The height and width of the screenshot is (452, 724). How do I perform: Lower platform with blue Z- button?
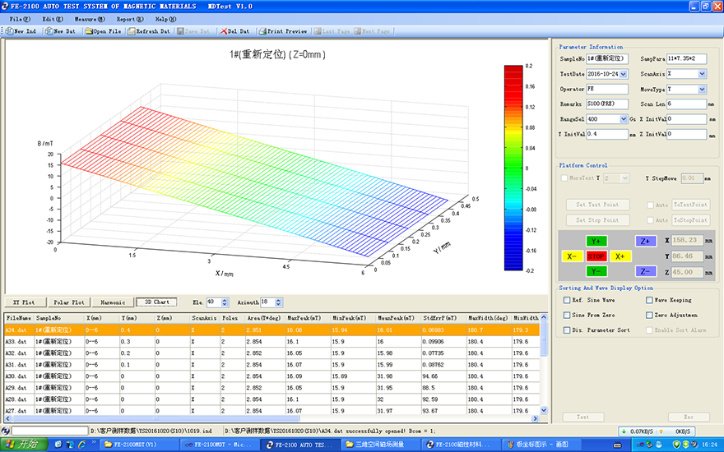click(x=646, y=272)
